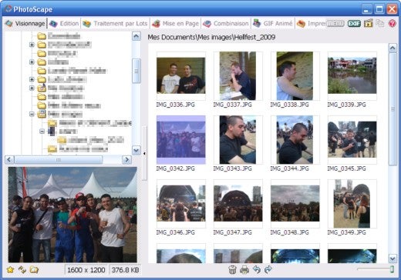This screenshot has height=280, width=401.
Task: Collapse the left panel with splitter arrow
Action: click(144, 153)
